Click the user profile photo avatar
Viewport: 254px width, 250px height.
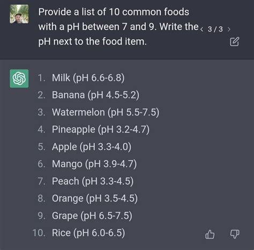pos(19,14)
